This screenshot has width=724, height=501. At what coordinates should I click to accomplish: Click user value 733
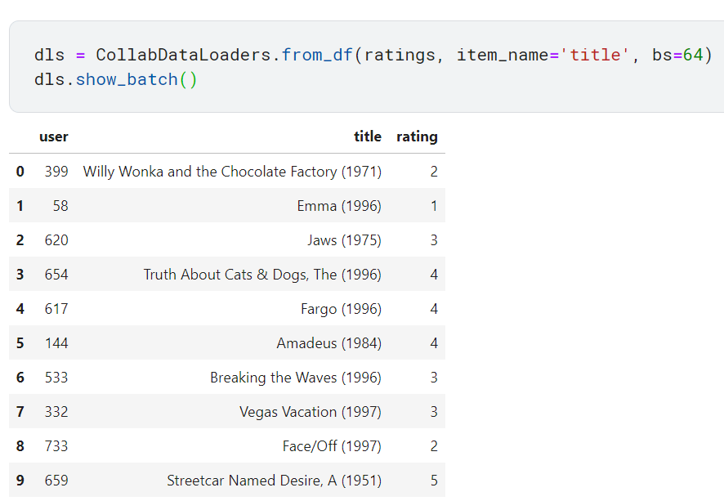pos(56,446)
